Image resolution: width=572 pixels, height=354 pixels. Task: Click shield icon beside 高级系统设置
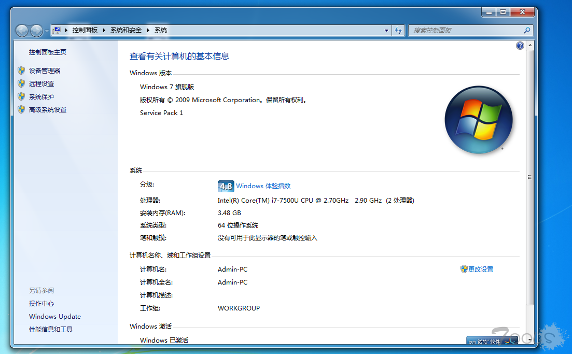click(21, 109)
